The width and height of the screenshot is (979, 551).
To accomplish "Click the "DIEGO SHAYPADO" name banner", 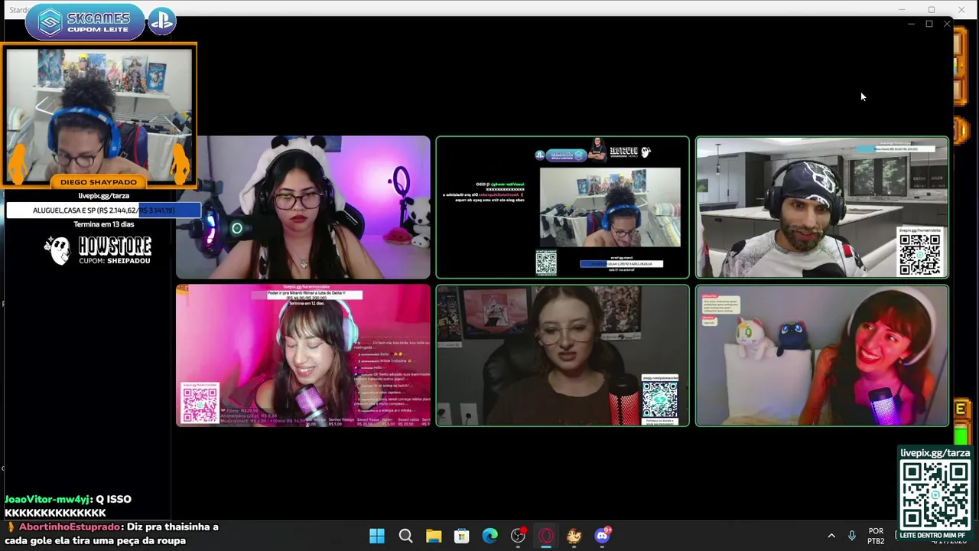I will 99,182.
